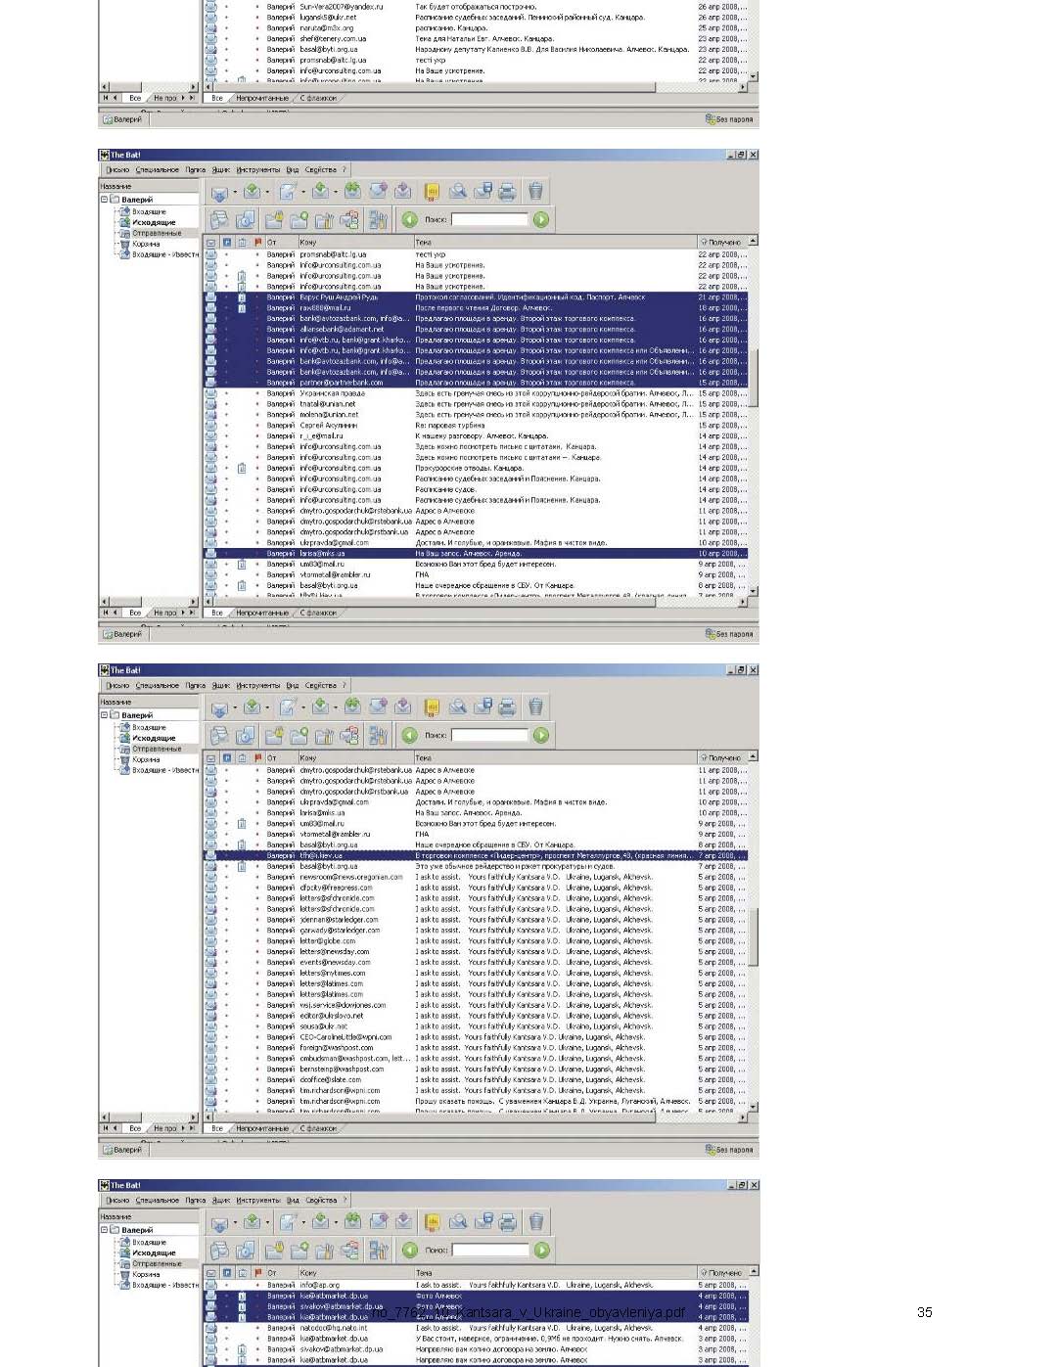Screen dimensions: 1057x1367
Task: Open Свойства menu in natodoc@hq.nato.int window
Action: (321, 1201)
